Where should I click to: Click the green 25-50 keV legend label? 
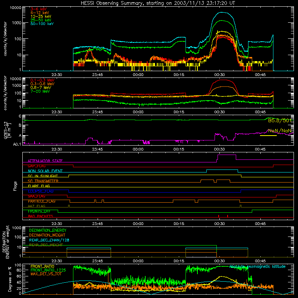[x=41, y=20]
